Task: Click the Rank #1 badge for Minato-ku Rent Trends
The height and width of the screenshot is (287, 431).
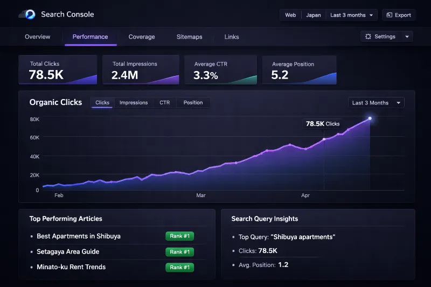Action: tap(179, 267)
